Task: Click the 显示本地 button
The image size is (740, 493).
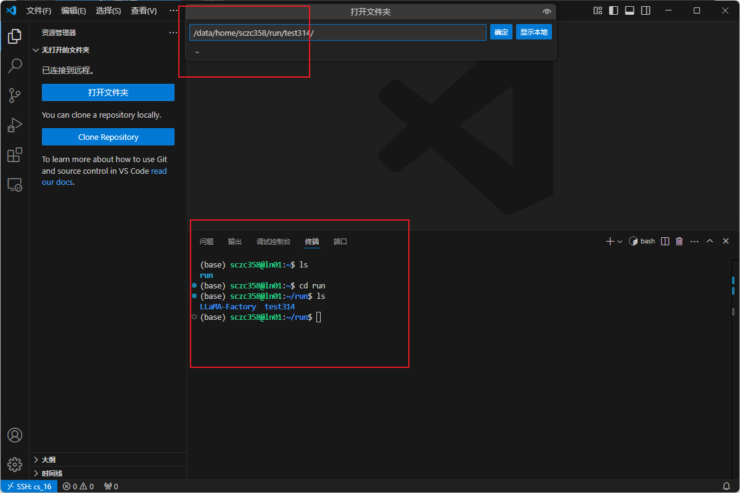Action: coord(534,32)
